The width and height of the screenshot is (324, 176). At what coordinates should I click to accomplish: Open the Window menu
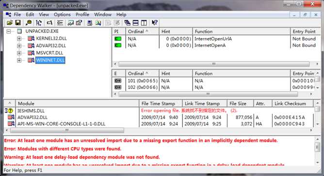coord(103,15)
